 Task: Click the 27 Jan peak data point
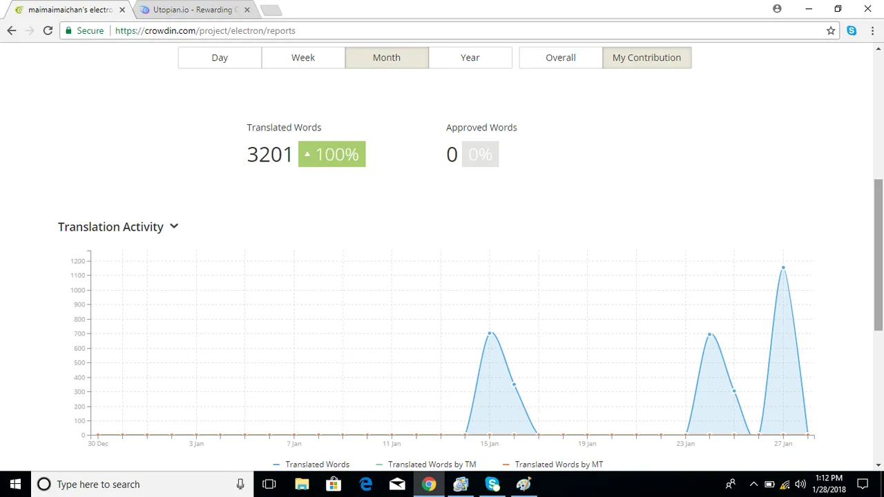click(x=783, y=267)
